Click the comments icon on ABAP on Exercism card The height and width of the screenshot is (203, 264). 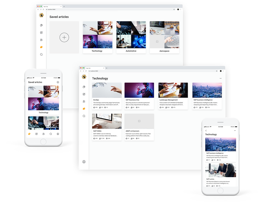pos(132,139)
